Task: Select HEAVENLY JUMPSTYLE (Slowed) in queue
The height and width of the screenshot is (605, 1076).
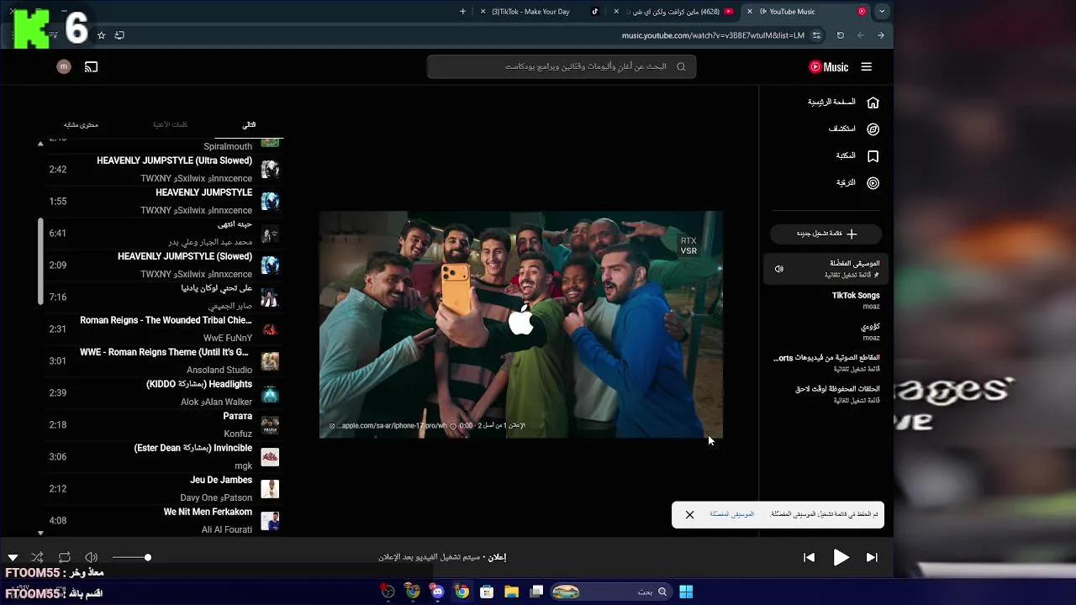Action: 164,266
